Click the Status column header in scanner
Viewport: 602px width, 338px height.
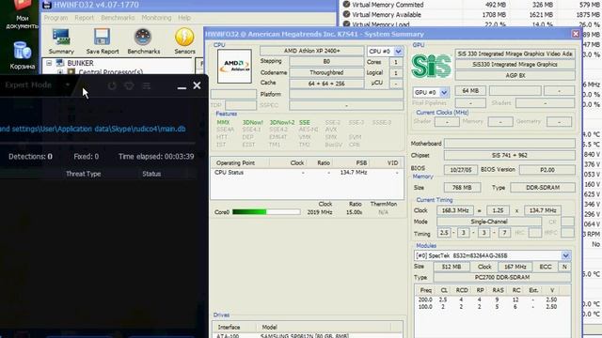click(x=151, y=174)
